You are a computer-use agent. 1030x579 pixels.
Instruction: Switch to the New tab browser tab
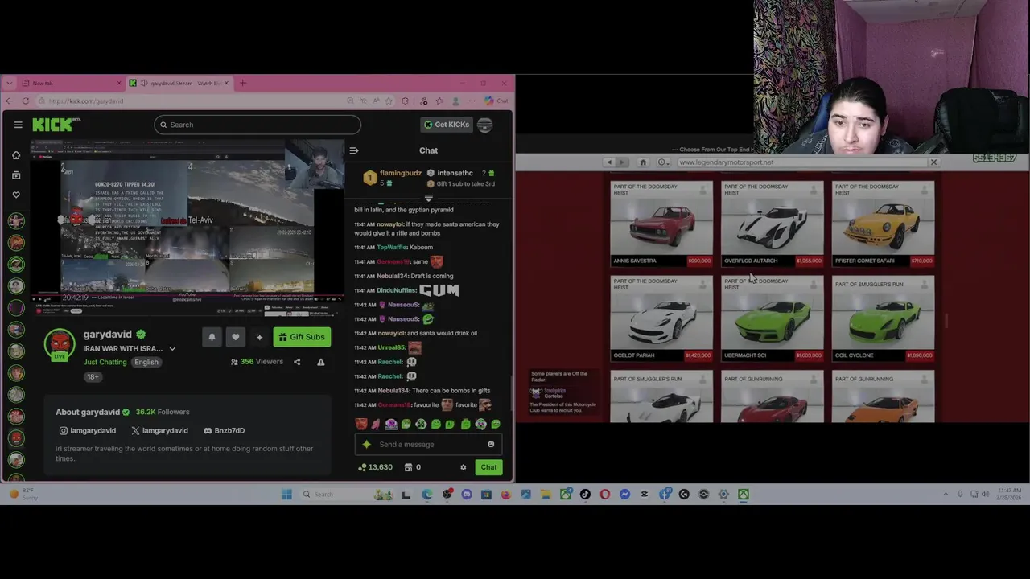click(x=72, y=84)
